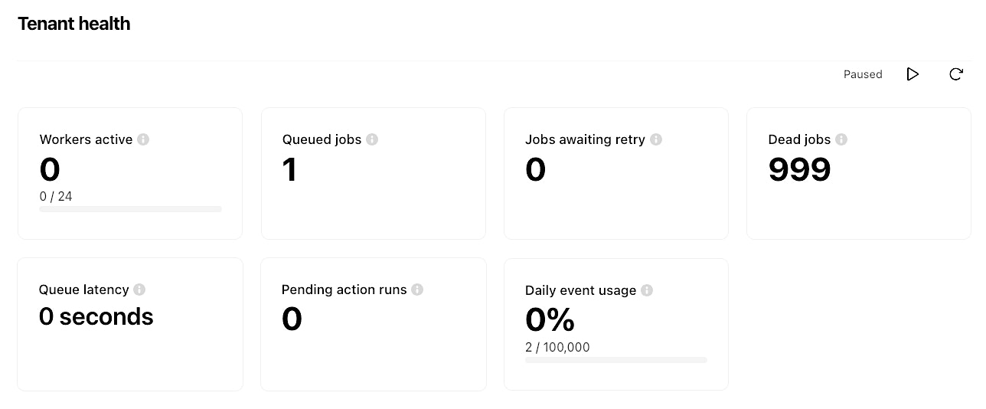Click the Workers active progress bar
This screenshot has height=409, width=986.
tap(130, 209)
